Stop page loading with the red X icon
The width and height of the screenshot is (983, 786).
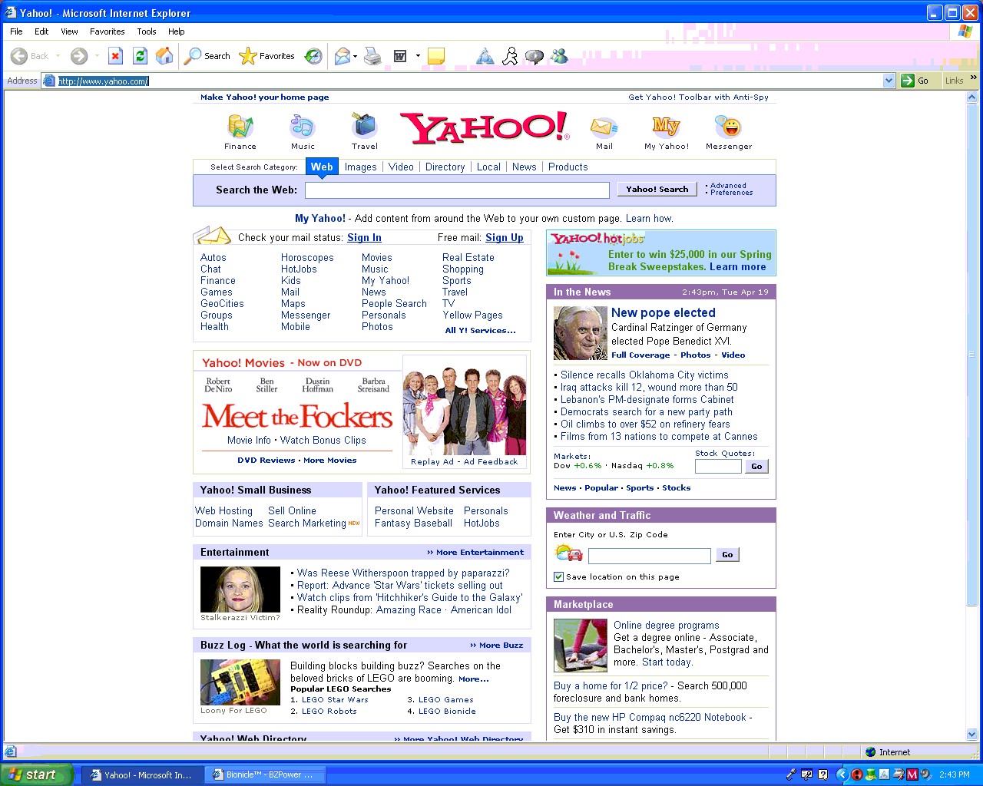click(115, 56)
